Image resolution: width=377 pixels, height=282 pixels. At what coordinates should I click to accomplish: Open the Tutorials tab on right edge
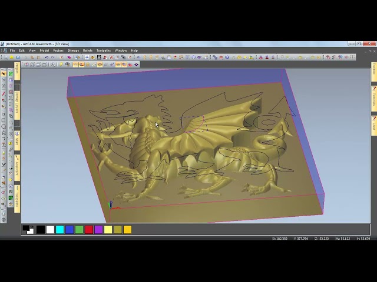point(374,98)
